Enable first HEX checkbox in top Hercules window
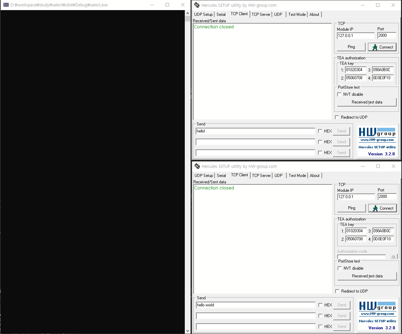Viewport: 402px width, 334px height. pos(320,131)
